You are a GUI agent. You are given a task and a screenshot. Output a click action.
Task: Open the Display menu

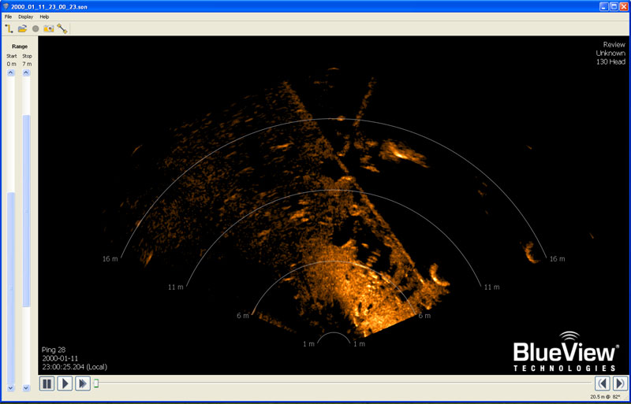(x=26, y=17)
